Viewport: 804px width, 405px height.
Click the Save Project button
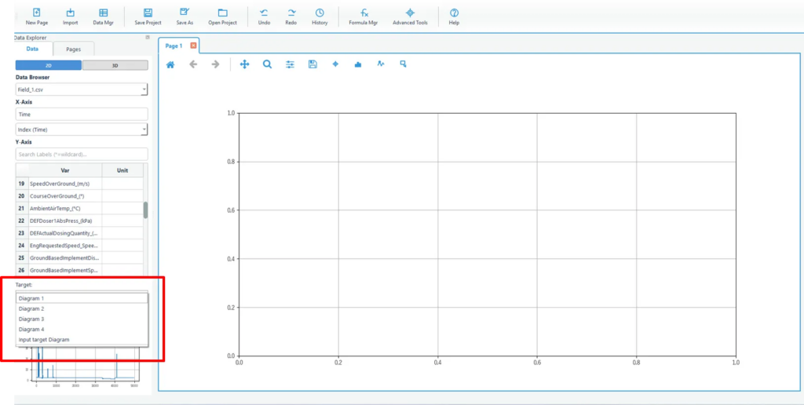pyautogui.click(x=148, y=16)
